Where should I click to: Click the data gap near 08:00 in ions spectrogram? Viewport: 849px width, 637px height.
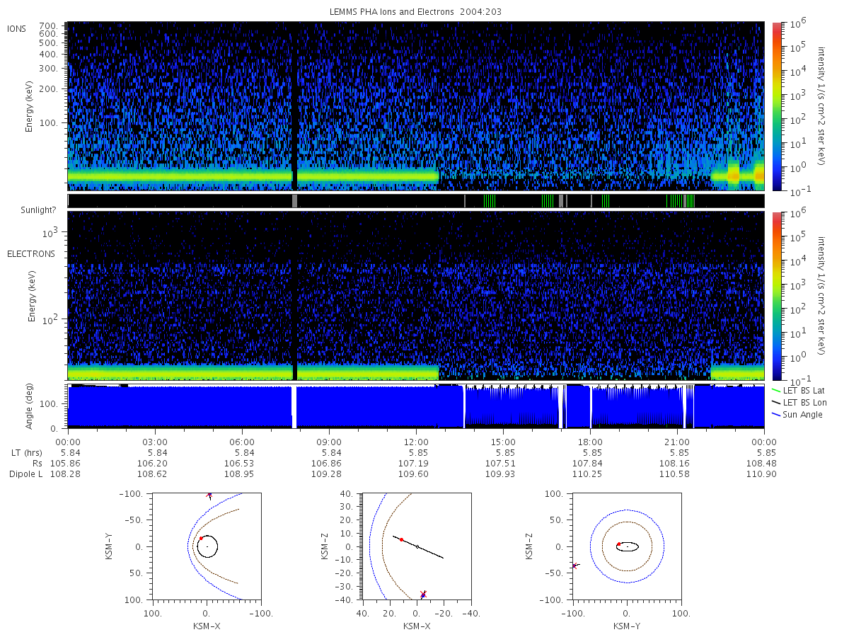(x=294, y=106)
